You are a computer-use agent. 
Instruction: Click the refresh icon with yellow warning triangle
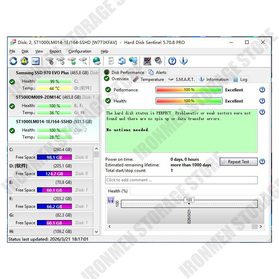(24, 61)
